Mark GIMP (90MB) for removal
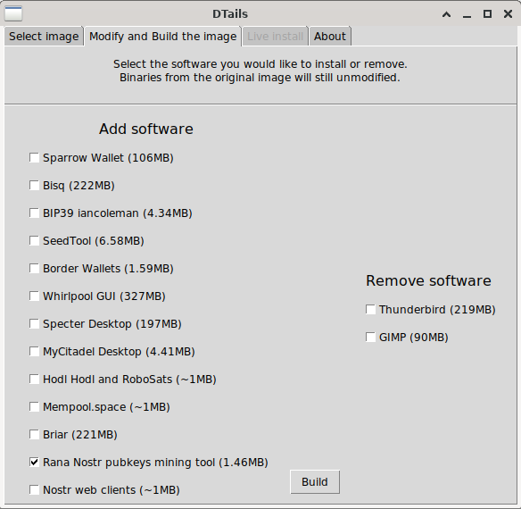521x509 pixels. pos(370,338)
